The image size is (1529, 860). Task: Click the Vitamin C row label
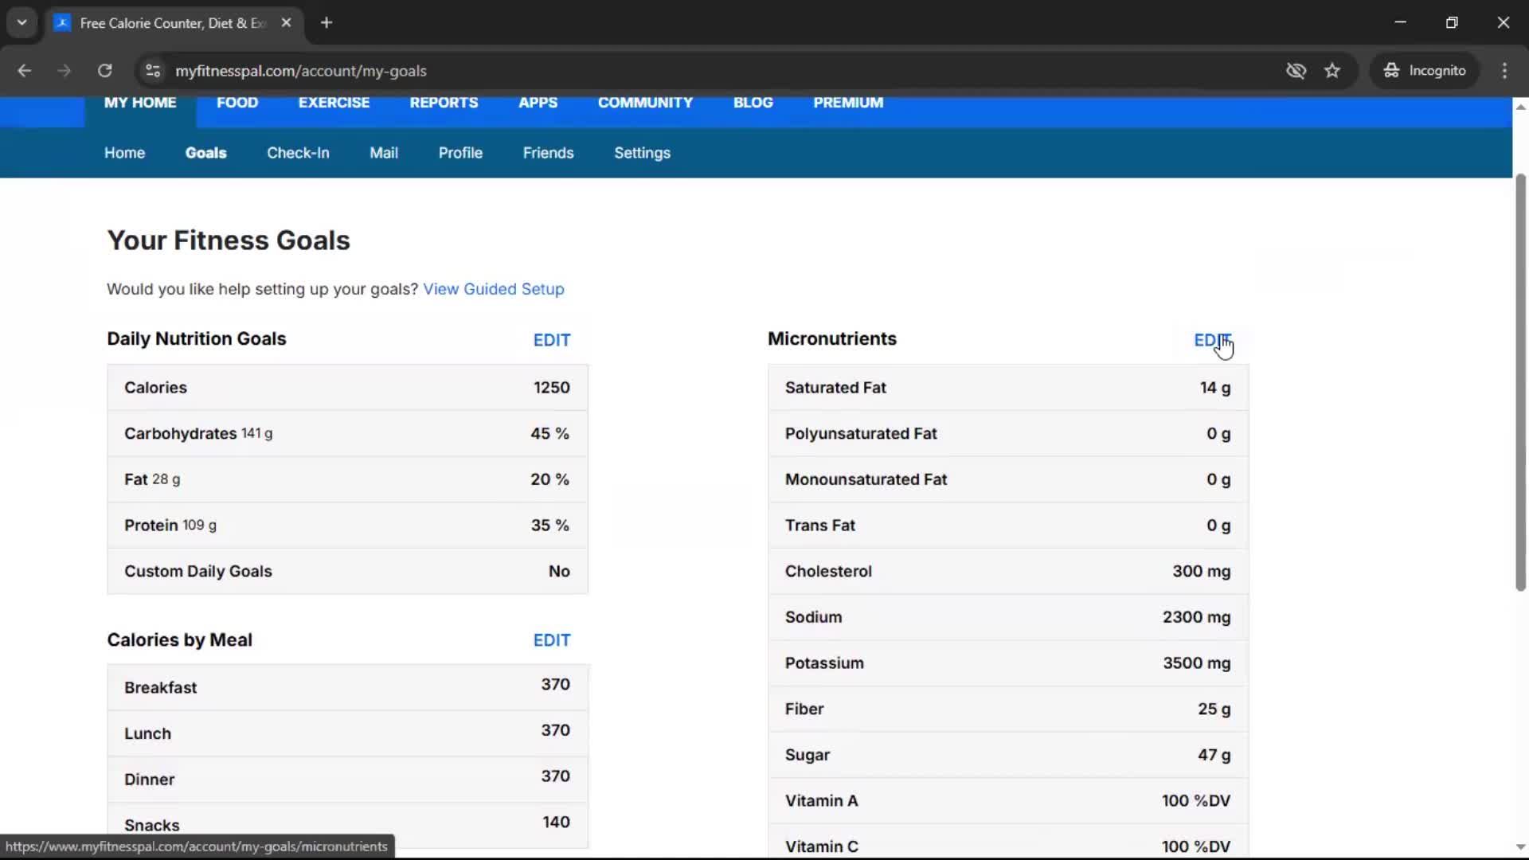click(821, 846)
